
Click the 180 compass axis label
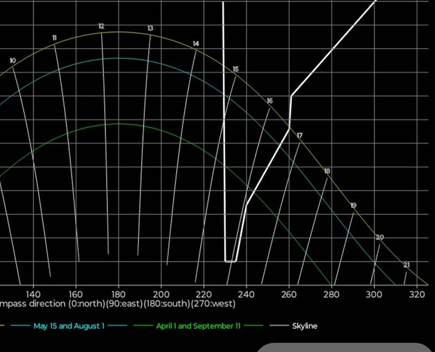point(118,294)
